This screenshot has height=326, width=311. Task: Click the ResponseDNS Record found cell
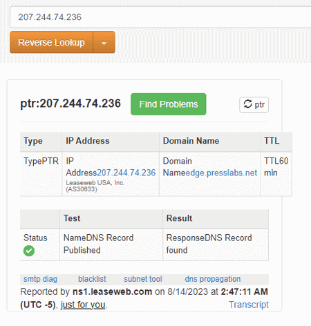pyautogui.click(x=216, y=245)
